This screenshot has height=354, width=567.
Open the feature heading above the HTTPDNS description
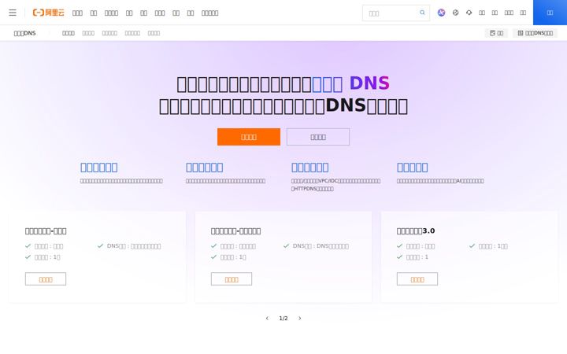point(310,168)
